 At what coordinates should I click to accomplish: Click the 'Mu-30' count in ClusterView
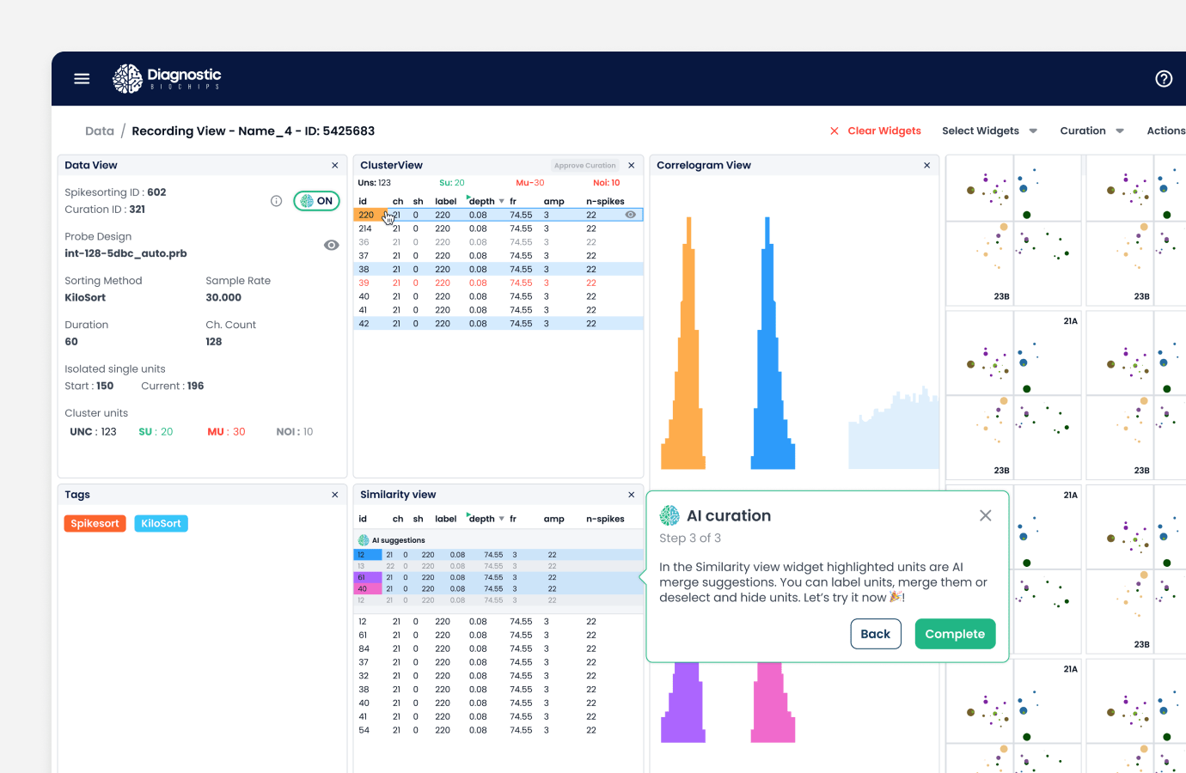[530, 183]
